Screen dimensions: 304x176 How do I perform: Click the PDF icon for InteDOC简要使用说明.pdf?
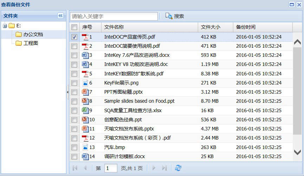tap(85, 46)
